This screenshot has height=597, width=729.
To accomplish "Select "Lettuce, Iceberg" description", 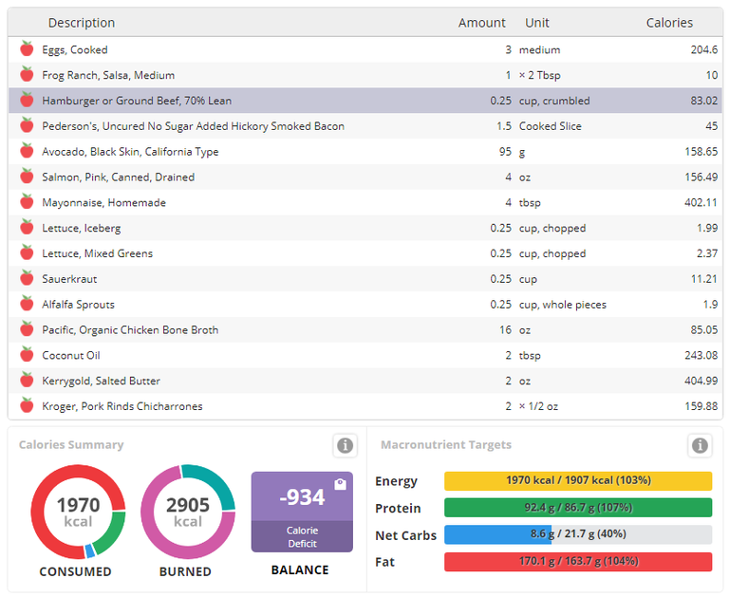I will pyautogui.click(x=82, y=229).
